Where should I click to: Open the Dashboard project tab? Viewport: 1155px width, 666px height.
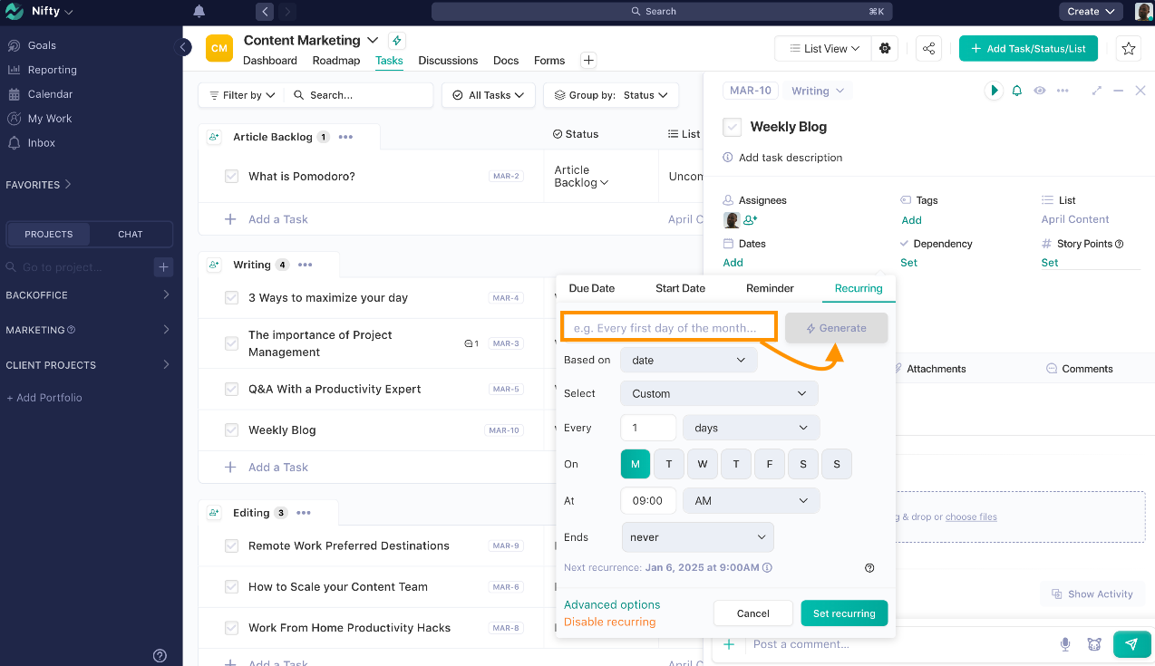point(270,61)
